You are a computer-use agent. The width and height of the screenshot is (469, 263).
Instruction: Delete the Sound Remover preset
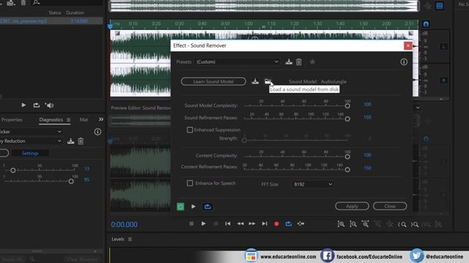(x=299, y=61)
